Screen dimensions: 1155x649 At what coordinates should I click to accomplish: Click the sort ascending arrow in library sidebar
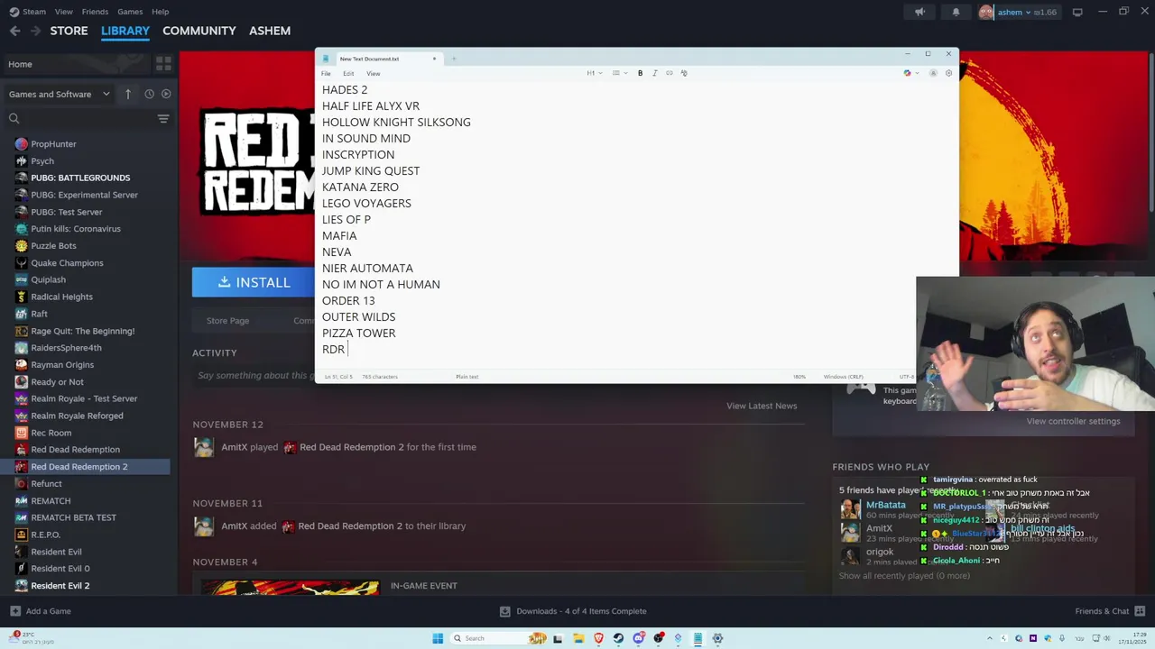128,94
